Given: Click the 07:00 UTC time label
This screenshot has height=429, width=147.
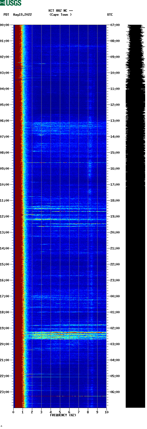Looking at the screenshot, I should click(x=115, y=25).
